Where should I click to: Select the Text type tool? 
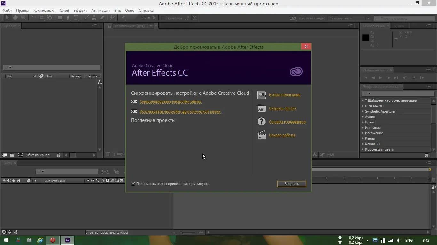76,18
